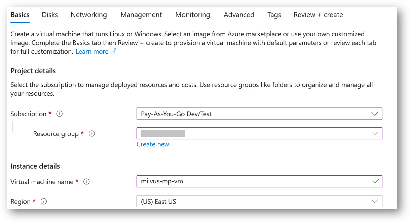
Task: Click green checkmark in VM name field
Action: 376,181
